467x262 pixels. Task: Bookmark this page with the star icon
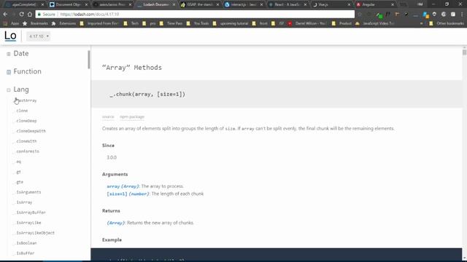360,15
